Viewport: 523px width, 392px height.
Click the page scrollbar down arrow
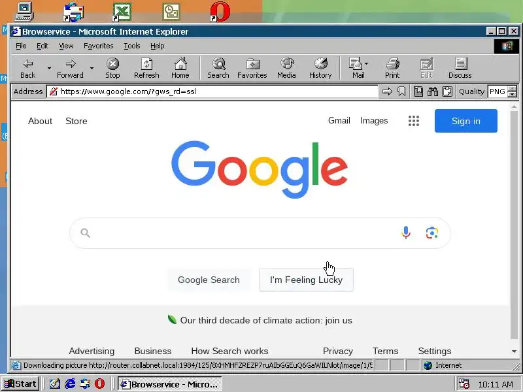[514, 351]
